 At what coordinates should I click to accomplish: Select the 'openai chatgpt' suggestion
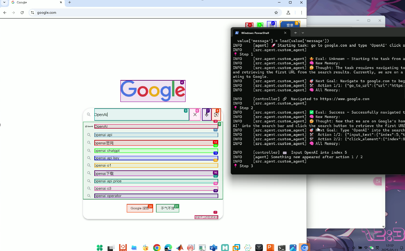click(156, 151)
